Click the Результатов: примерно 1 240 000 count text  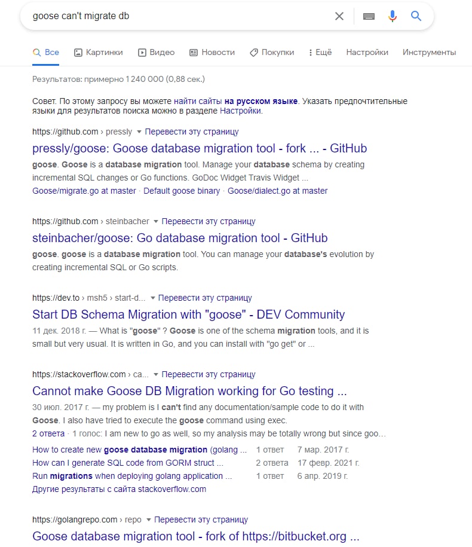coord(118,79)
